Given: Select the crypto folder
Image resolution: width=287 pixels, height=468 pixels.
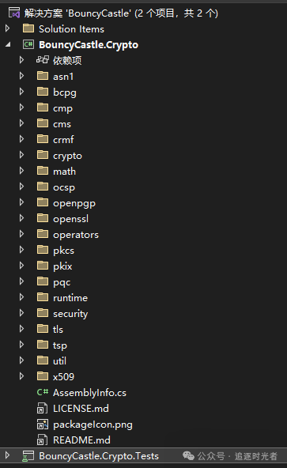Looking at the screenshot, I should point(67,156).
